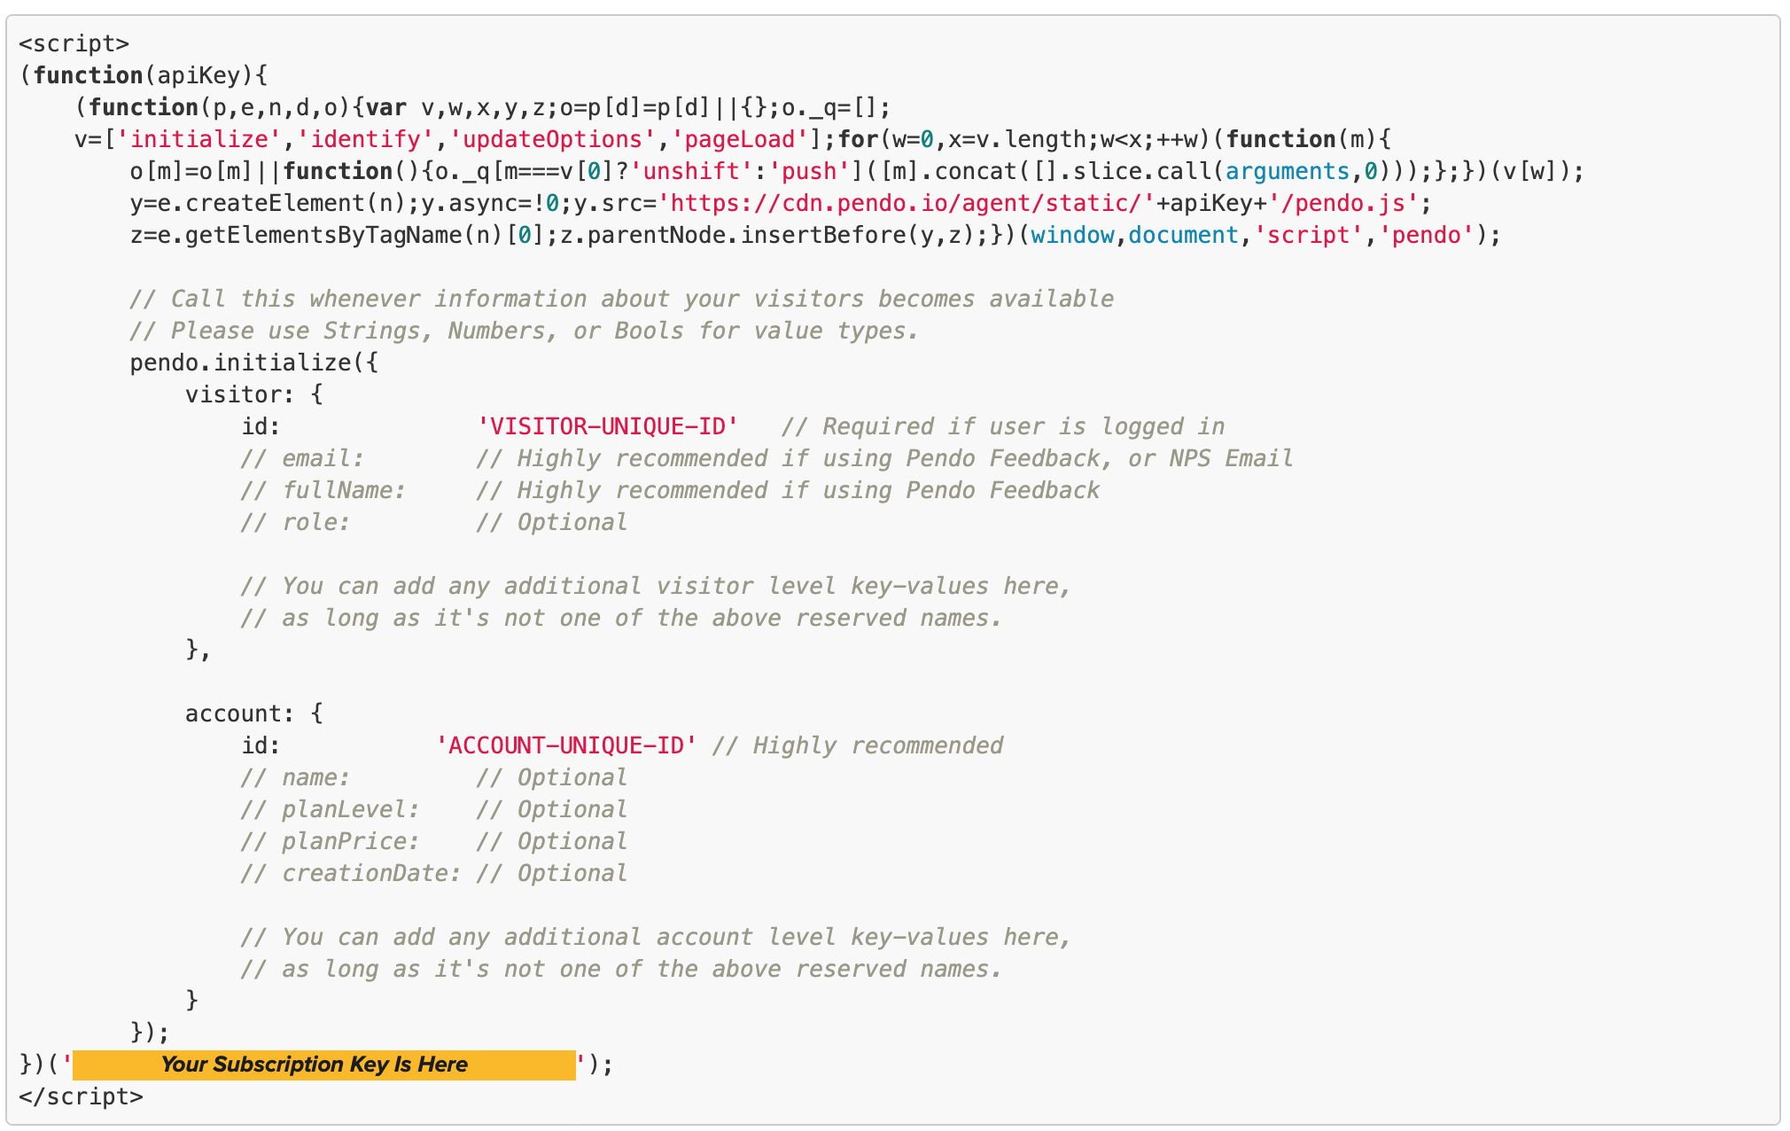Image resolution: width=1790 pixels, height=1131 pixels.
Task: Click the 'pageLoad' string
Action: pyautogui.click(x=740, y=139)
